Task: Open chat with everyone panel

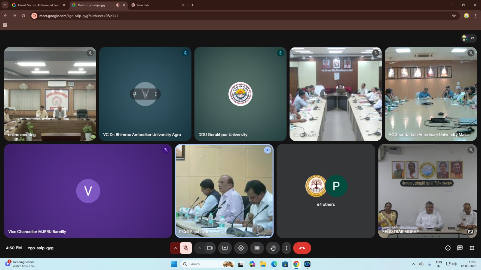Action: (x=460, y=248)
